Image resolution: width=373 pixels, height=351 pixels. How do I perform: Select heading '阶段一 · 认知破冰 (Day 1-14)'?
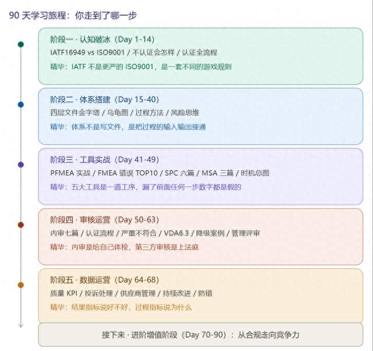(103, 39)
